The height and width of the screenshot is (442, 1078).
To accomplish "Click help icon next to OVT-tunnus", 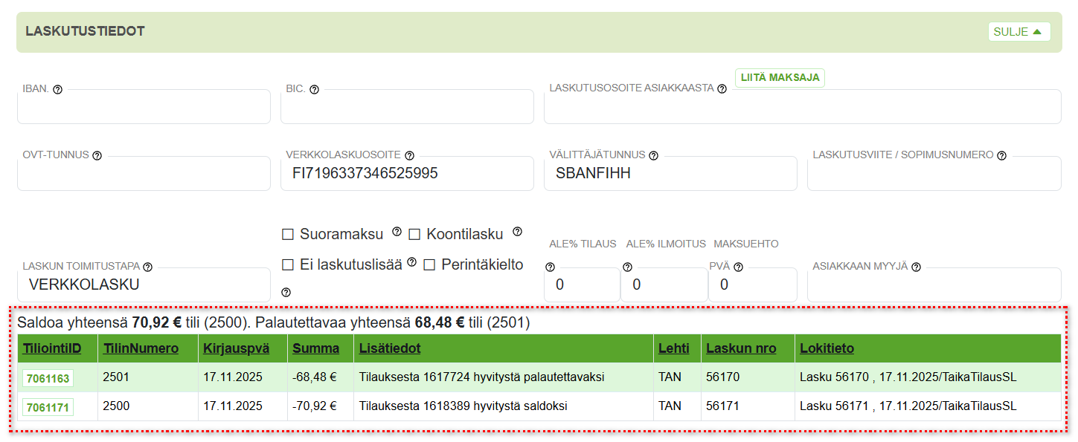I will coord(97,155).
